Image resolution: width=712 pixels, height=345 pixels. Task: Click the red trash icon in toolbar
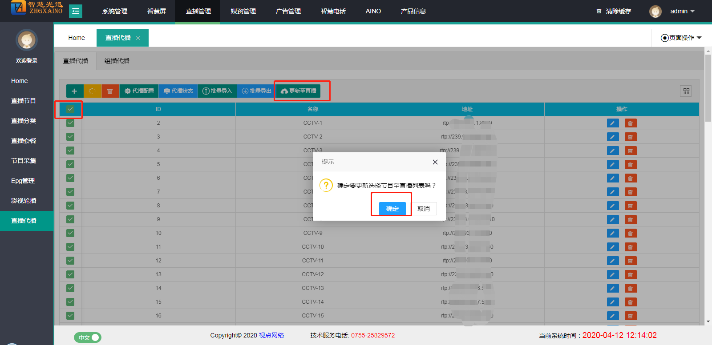point(110,91)
